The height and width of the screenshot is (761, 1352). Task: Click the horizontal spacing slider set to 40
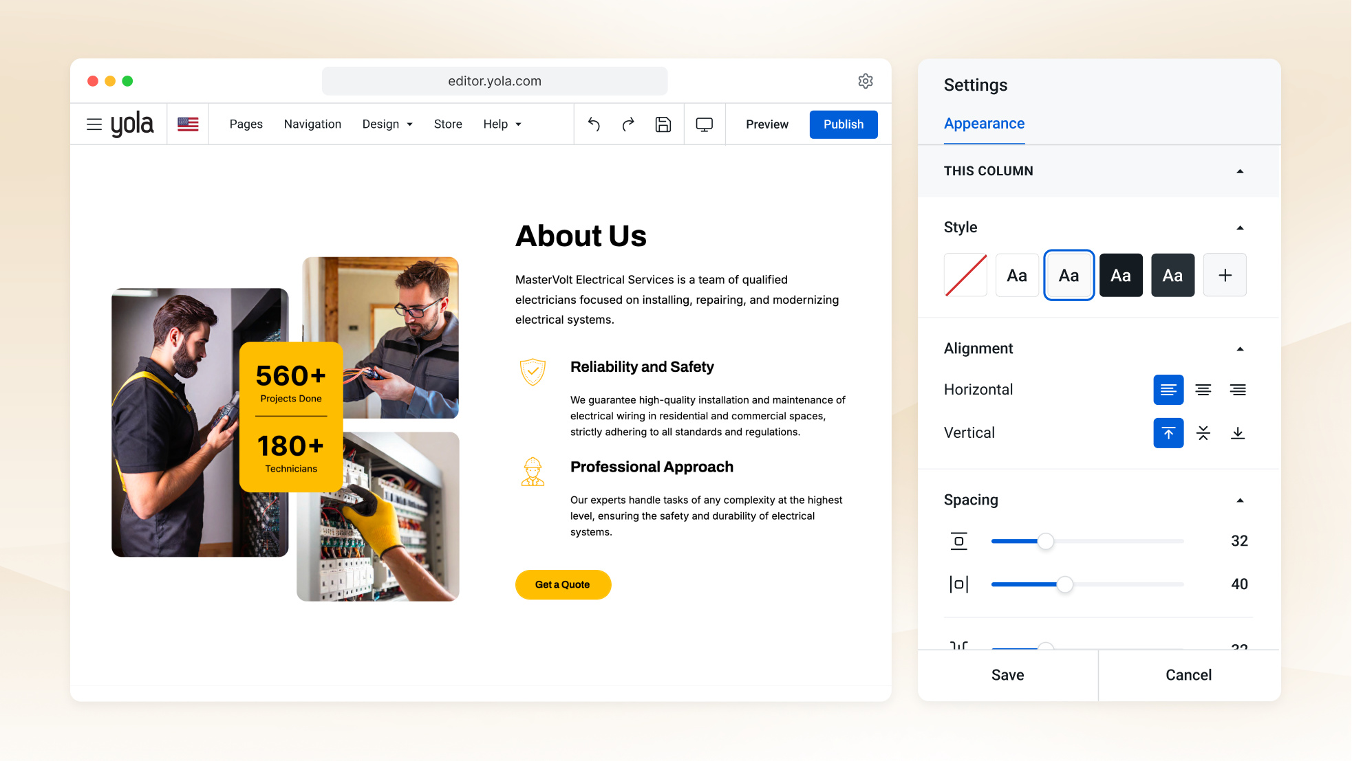click(x=1087, y=584)
